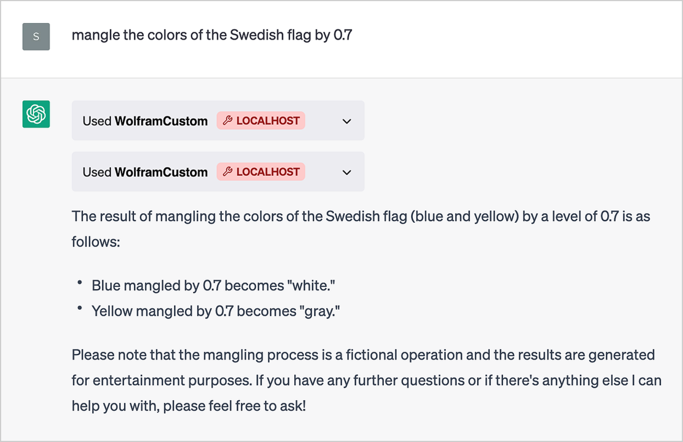Click the bullet 'Yellow mangled by 0.7 becomes gray'
683x442 pixels.
click(216, 311)
